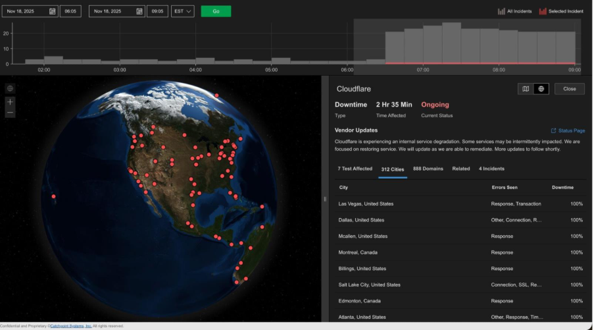
Task: Switch to globe view icon in panel
Action: click(x=541, y=89)
